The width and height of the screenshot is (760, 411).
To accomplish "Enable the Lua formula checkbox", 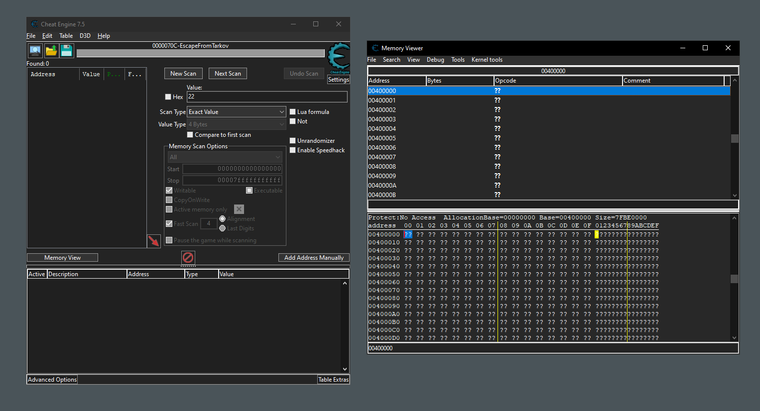I will [293, 112].
